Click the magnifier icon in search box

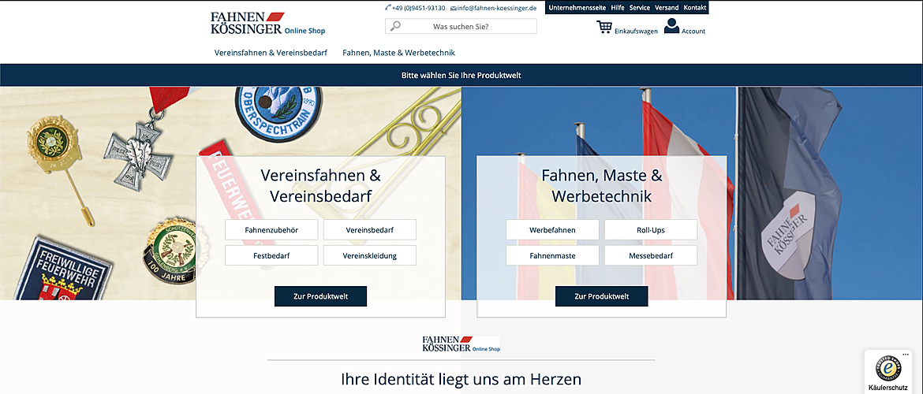coord(395,26)
